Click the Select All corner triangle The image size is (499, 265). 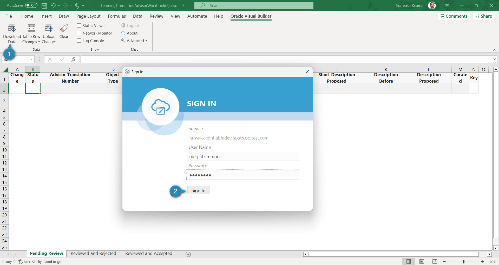[5, 69]
